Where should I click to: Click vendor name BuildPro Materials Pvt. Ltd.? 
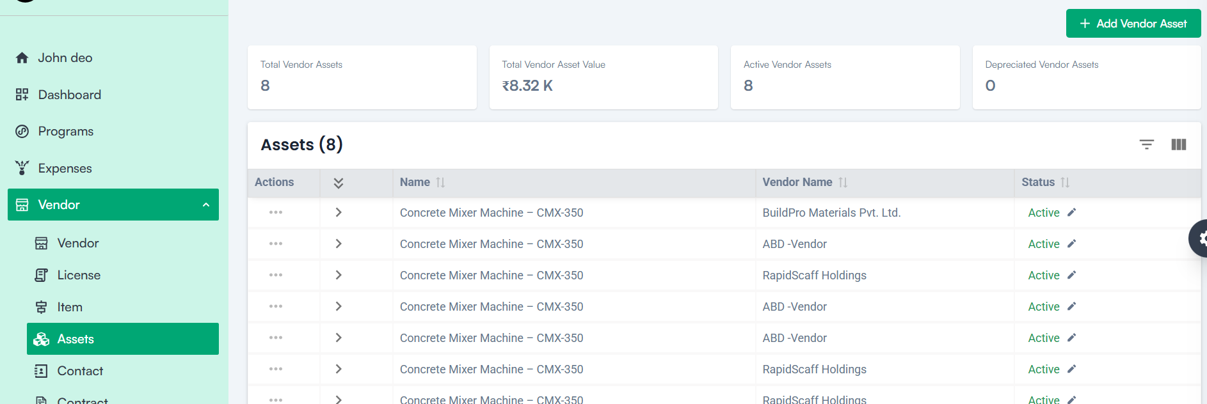[x=831, y=213]
